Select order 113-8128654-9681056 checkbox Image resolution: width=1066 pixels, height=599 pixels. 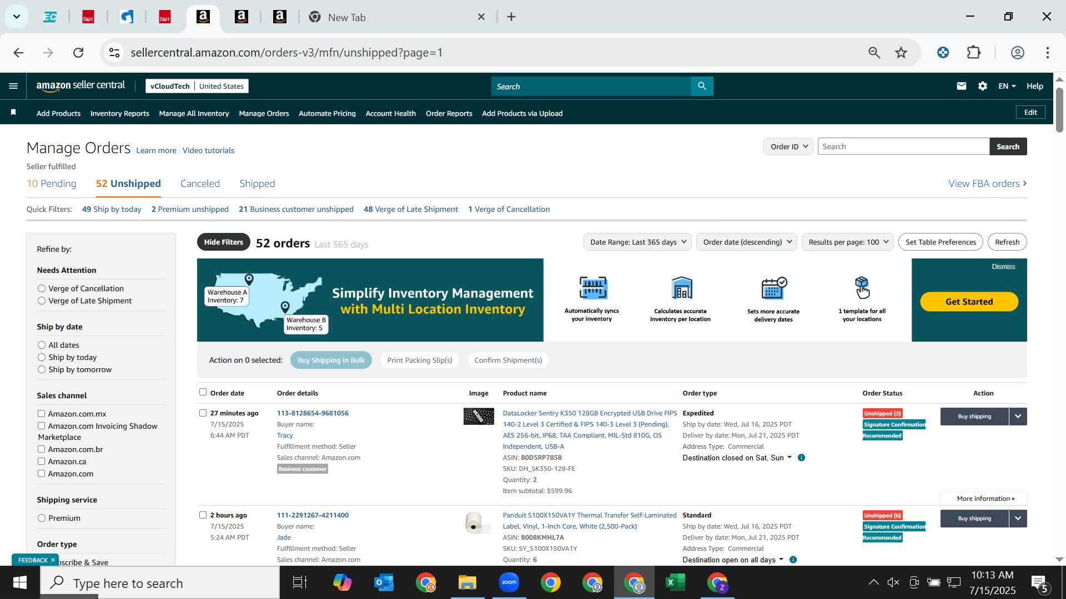(x=203, y=413)
